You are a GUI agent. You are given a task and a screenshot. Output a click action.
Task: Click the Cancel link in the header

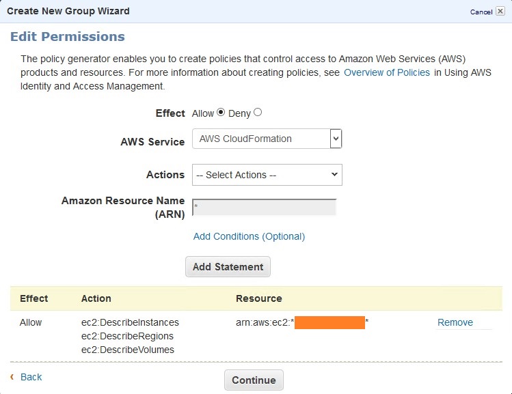coord(481,12)
